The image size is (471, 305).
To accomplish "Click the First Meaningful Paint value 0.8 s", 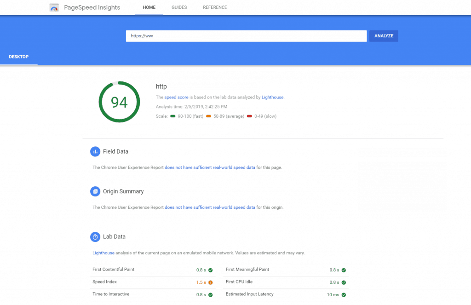I will [x=334, y=270].
